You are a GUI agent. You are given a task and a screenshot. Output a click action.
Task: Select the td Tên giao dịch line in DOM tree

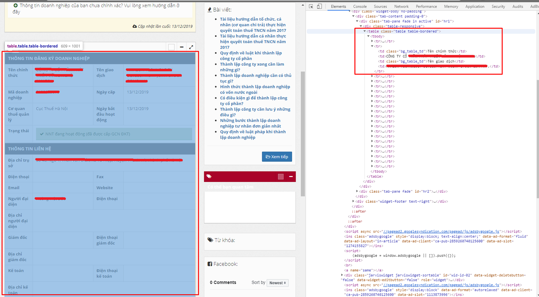(421, 61)
